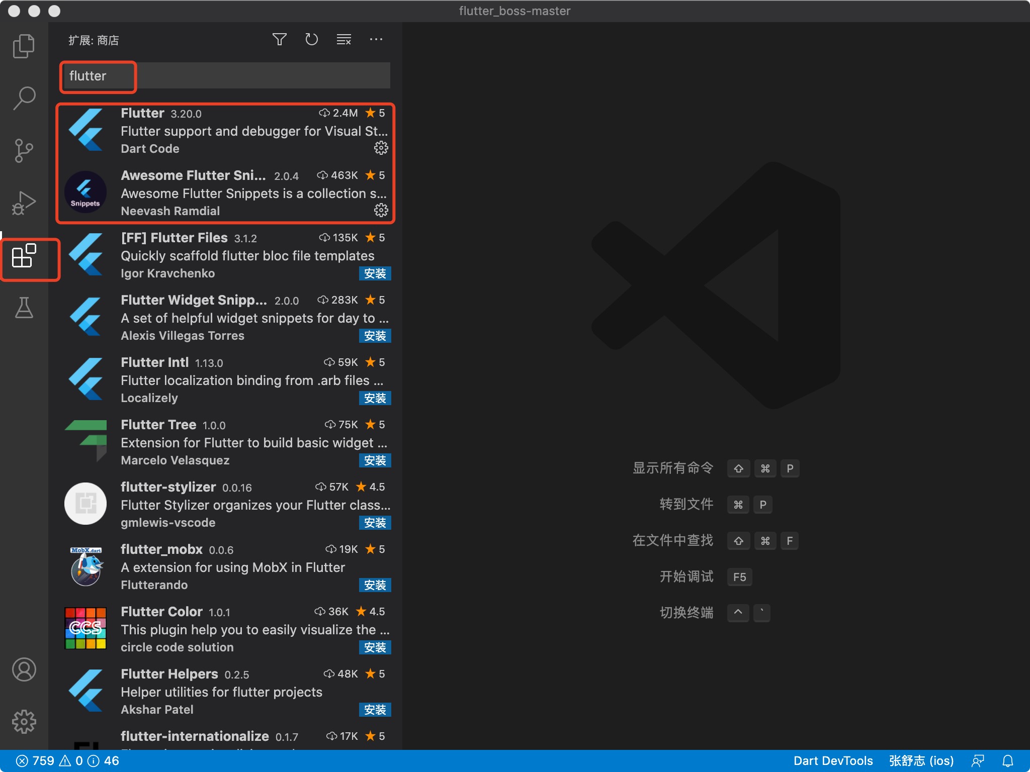Open the Run and Debug view

(24, 203)
